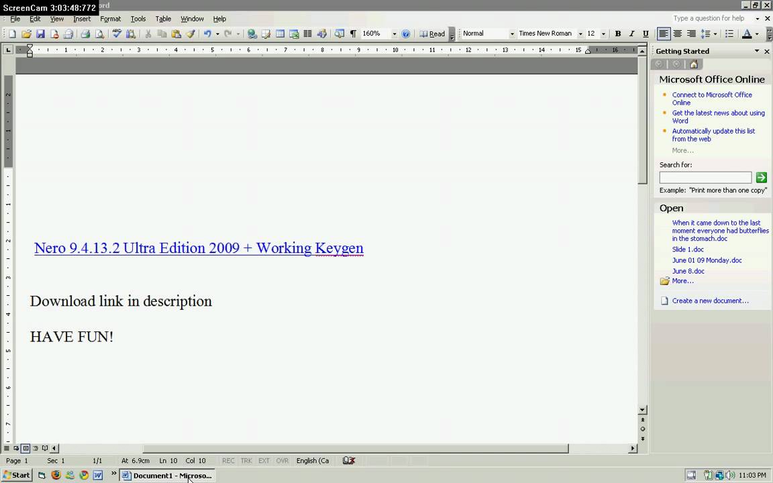Activate the Format Painter brush
This screenshot has width=773, height=483.
click(191, 34)
